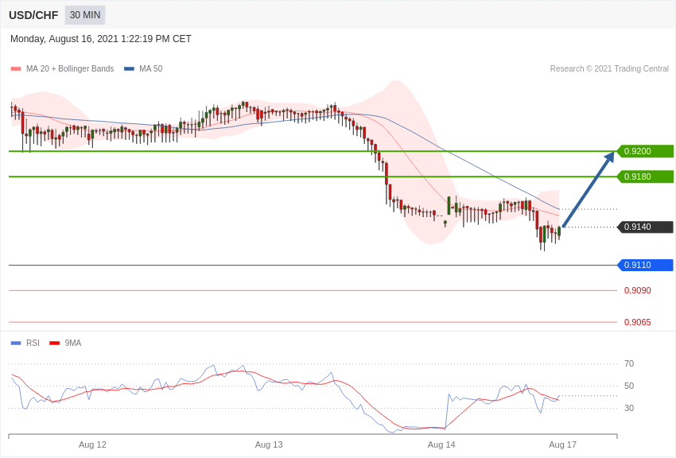Click the RSI 70 axis value
Screen dimensions: 676x458
click(629, 363)
